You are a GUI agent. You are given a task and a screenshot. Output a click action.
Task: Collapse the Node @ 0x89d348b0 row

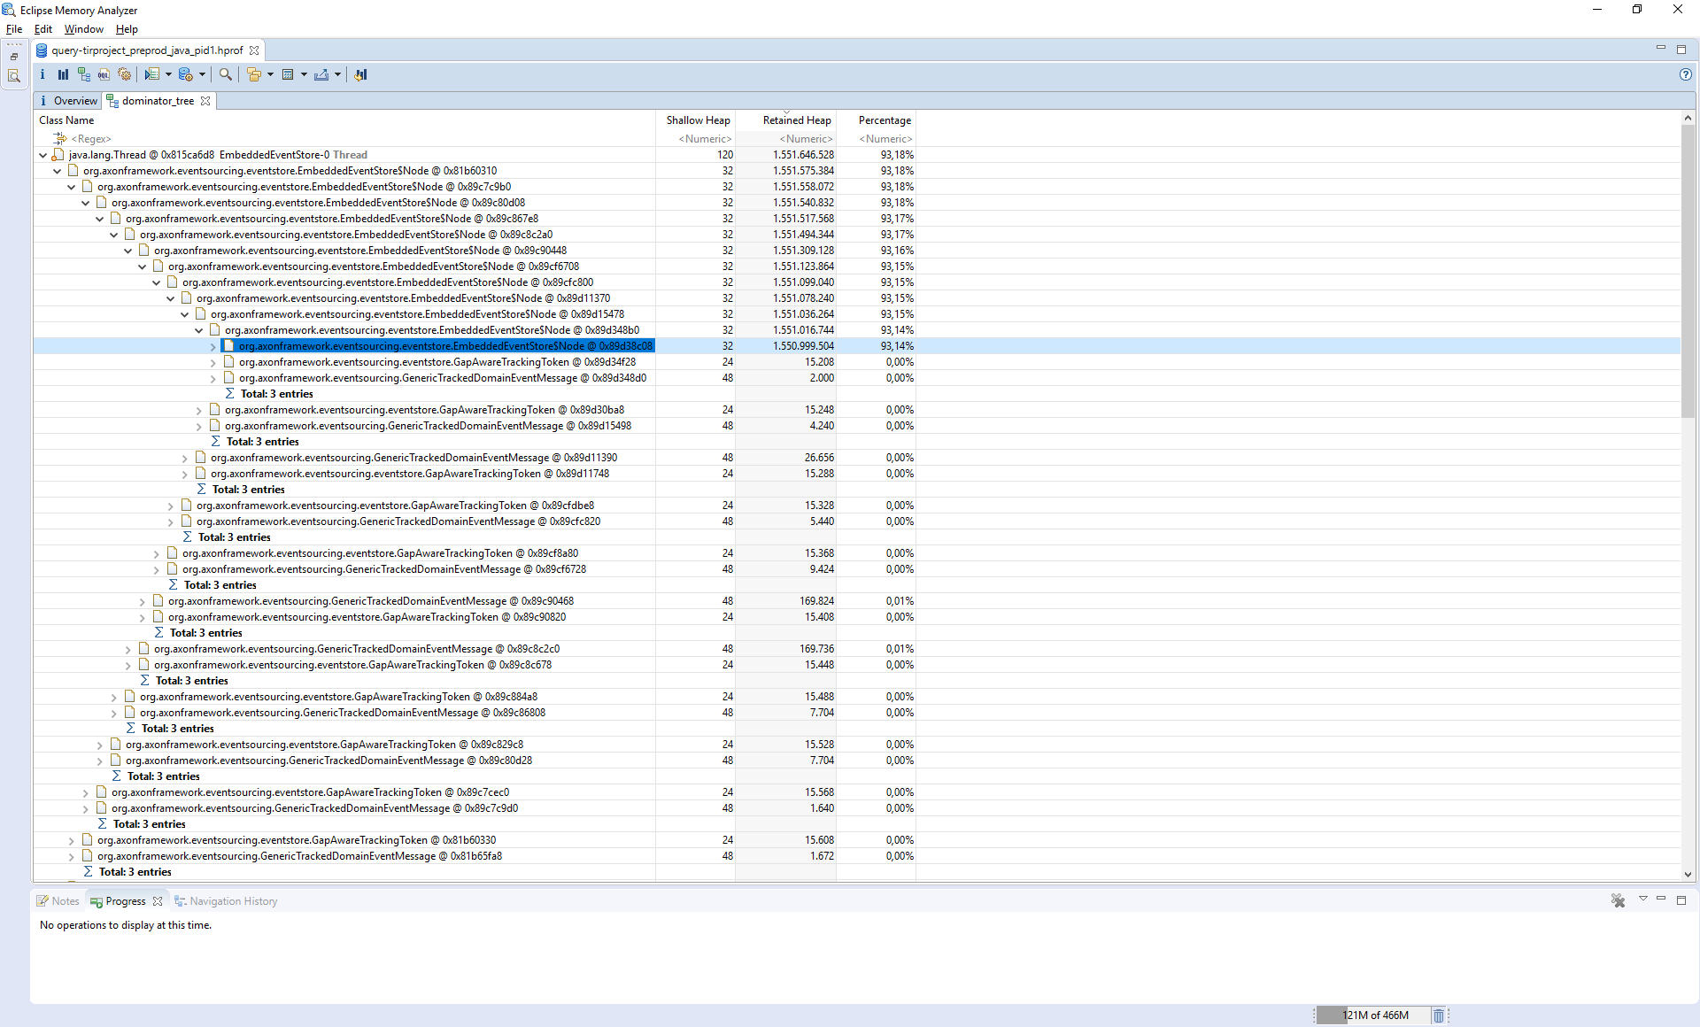198,330
